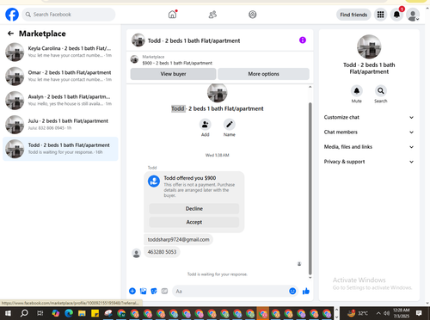Open JuJu conversation

pos(60,125)
